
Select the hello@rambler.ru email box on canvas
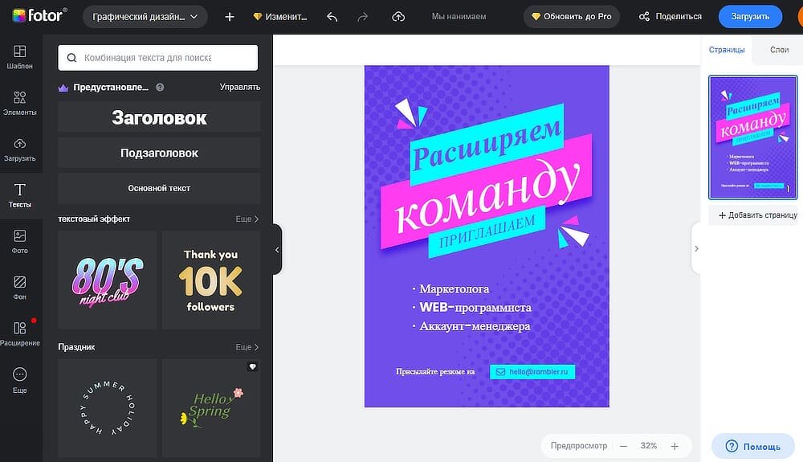click(x=532, y=372)
